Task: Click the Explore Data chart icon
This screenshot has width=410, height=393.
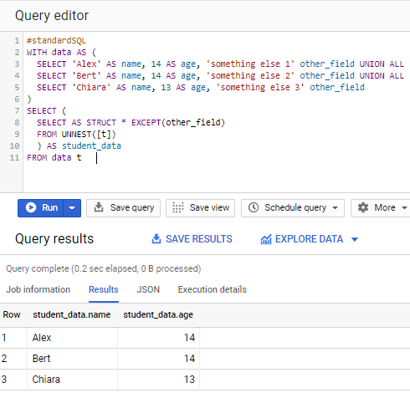Action: 266,239
